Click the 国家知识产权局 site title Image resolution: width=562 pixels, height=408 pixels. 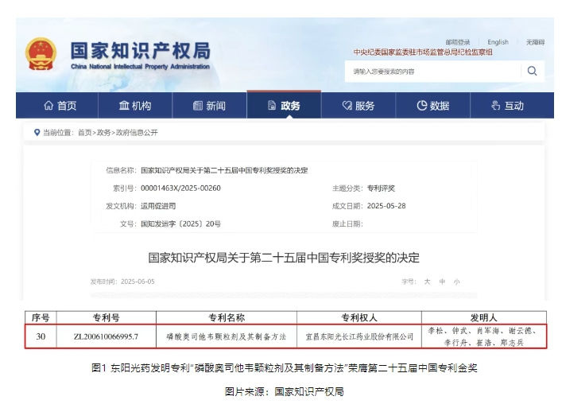coord(141,50)
